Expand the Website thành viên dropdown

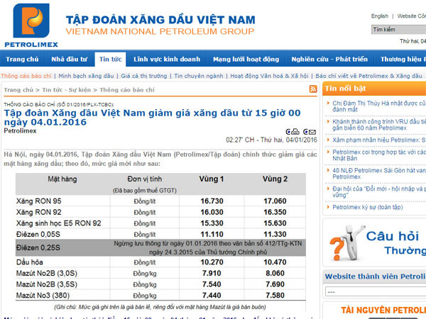click(374, 291)
